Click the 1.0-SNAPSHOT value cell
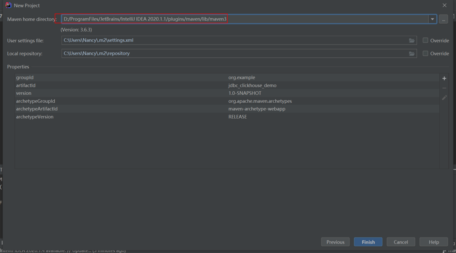This screenshot has width=456, height=253. tap(245, 93)
